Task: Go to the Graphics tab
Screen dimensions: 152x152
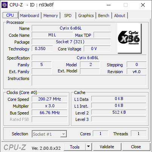Action: pos(86,16)
